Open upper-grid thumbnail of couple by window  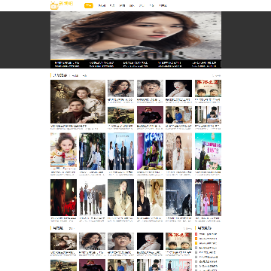click(208, 114)
